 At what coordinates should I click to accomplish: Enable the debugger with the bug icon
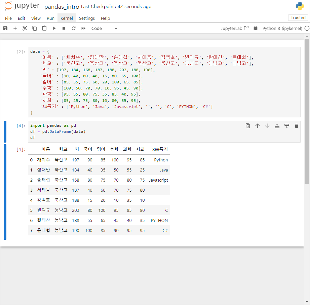(256, 28)
